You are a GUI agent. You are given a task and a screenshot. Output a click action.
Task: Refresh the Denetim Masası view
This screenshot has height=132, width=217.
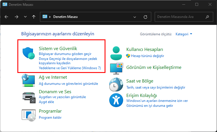(145, 17)
